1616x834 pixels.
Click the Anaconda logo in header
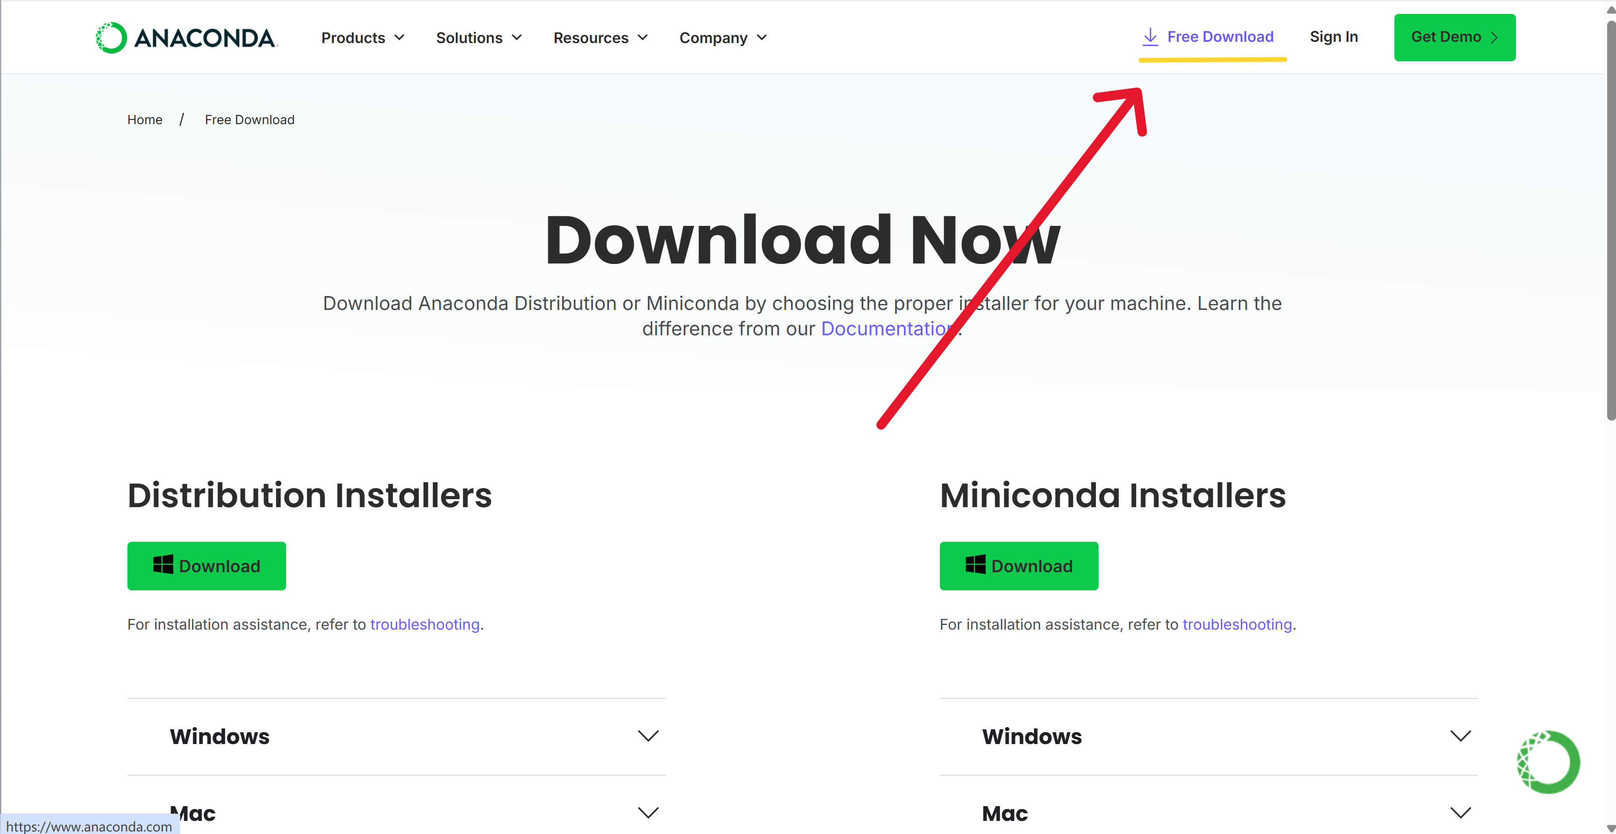click(186, 38)
